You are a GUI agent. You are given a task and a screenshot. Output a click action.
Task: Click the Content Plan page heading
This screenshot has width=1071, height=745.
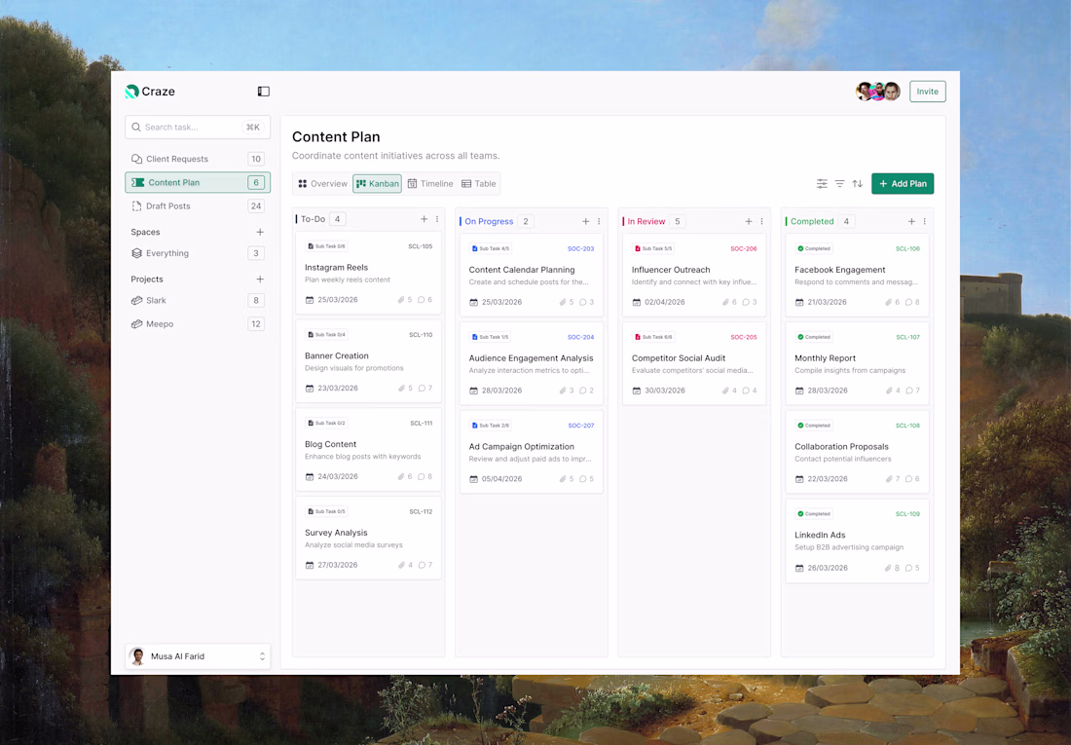tap(336, 137)
